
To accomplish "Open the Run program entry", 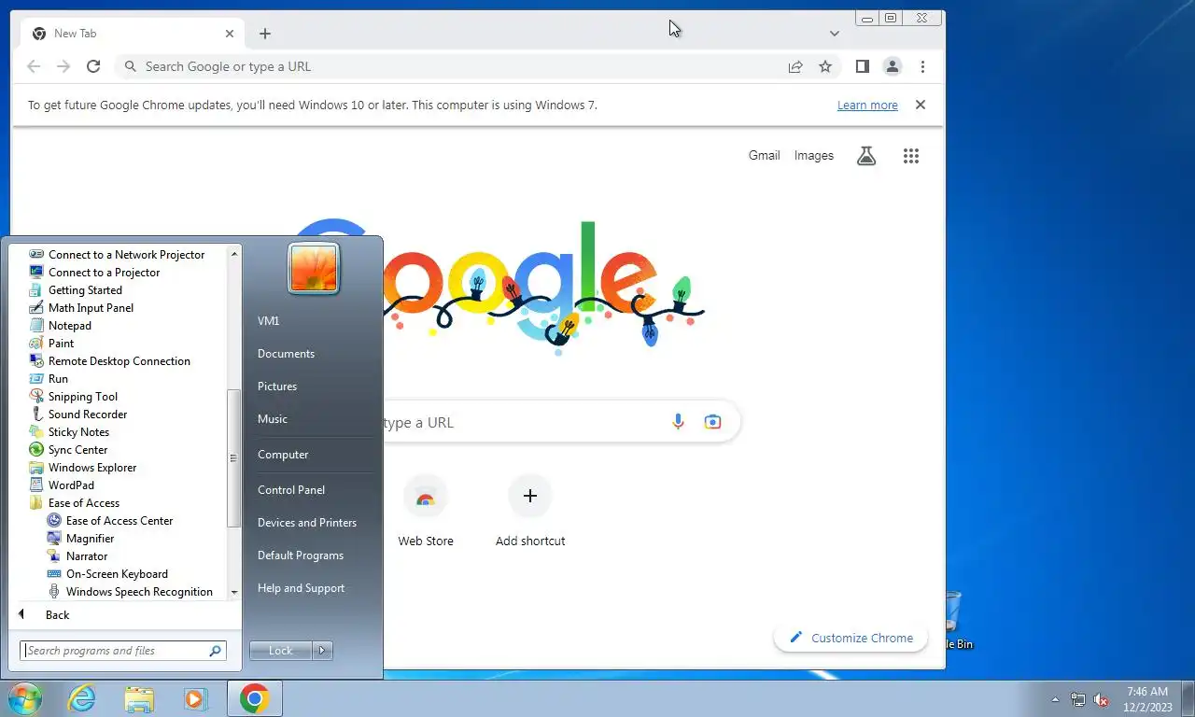I will (58, 379).
